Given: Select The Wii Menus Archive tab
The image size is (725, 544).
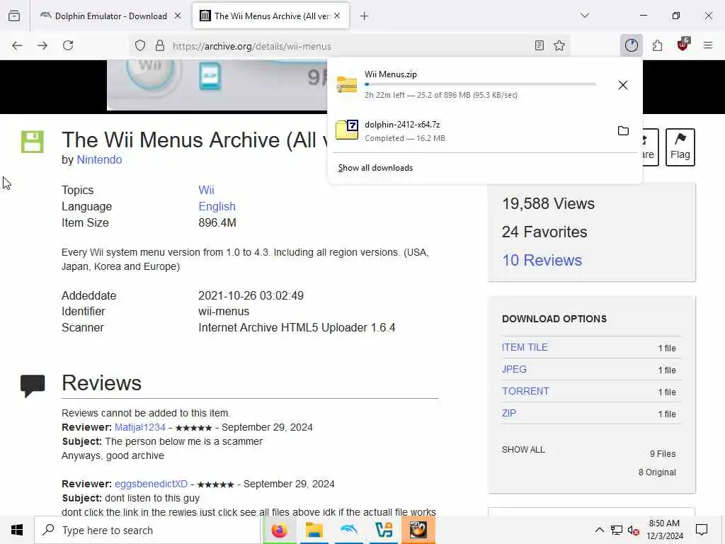Looking at the screenshot, I should coord(271,16).
